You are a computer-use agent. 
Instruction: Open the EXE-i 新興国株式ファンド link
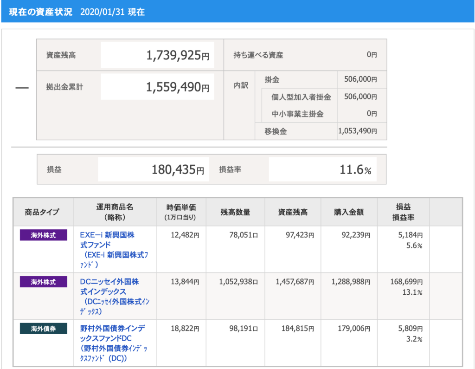click(114, 250)
